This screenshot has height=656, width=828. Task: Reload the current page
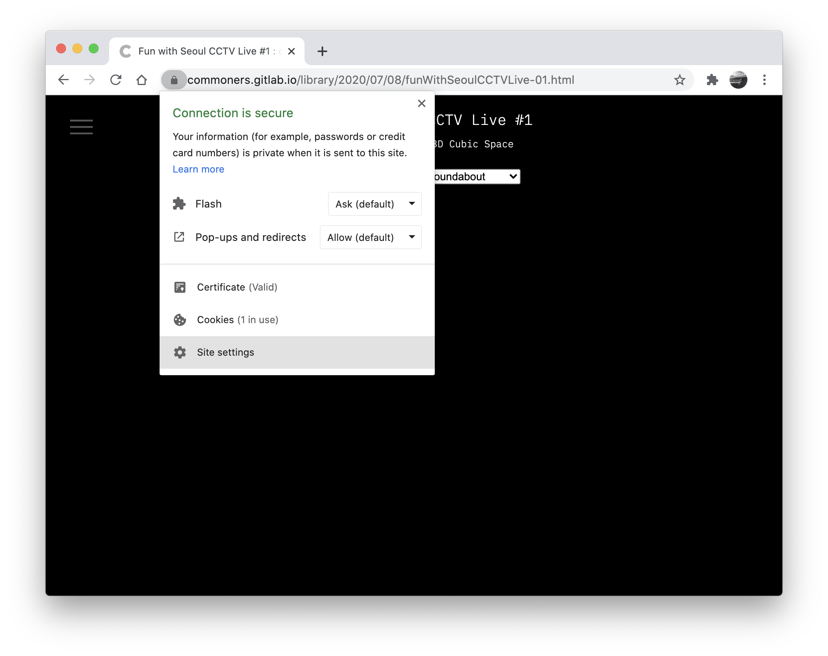point(116,80)
